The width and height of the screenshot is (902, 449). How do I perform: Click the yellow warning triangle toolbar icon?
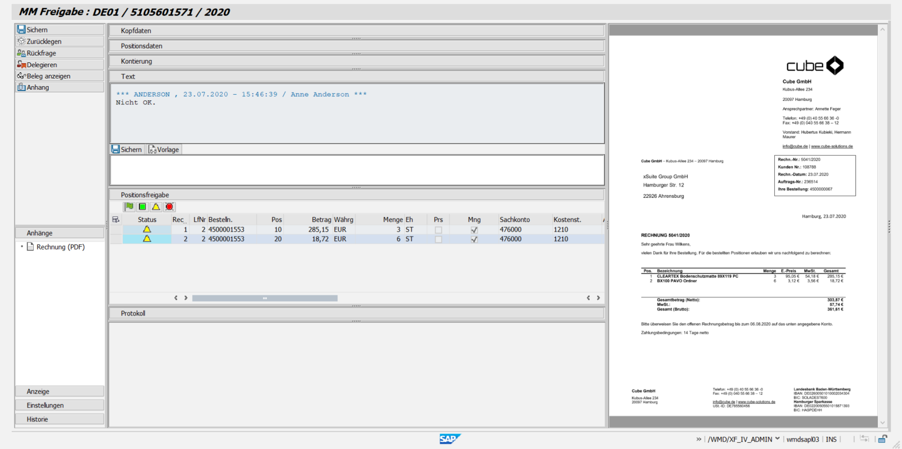point(156,207)
